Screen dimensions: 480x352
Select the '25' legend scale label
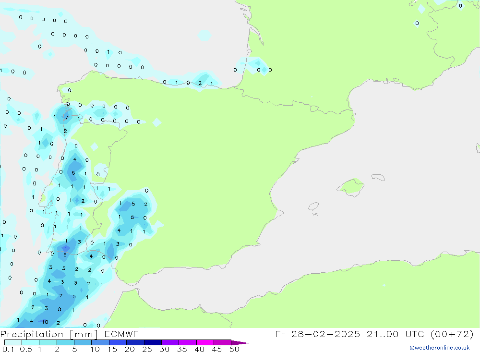147,349
